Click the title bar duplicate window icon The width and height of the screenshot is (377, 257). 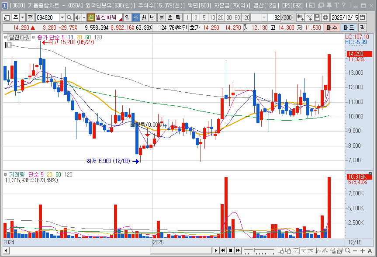click(321, 5)
